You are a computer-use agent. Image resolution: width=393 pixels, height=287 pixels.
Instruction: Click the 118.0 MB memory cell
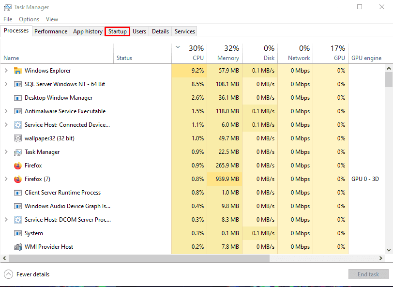(225, 111)
